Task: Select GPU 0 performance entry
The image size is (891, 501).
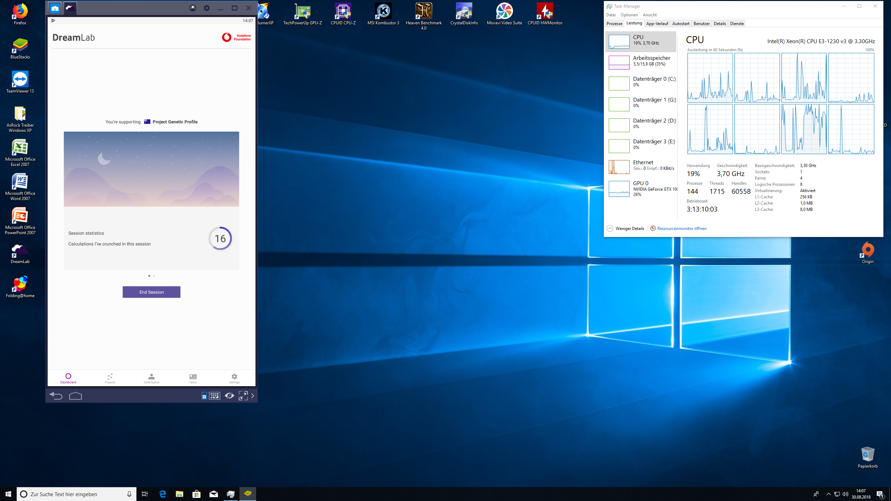Action: coord(641,189)
